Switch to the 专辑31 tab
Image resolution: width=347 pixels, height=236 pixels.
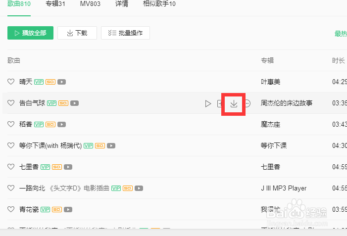55,4
